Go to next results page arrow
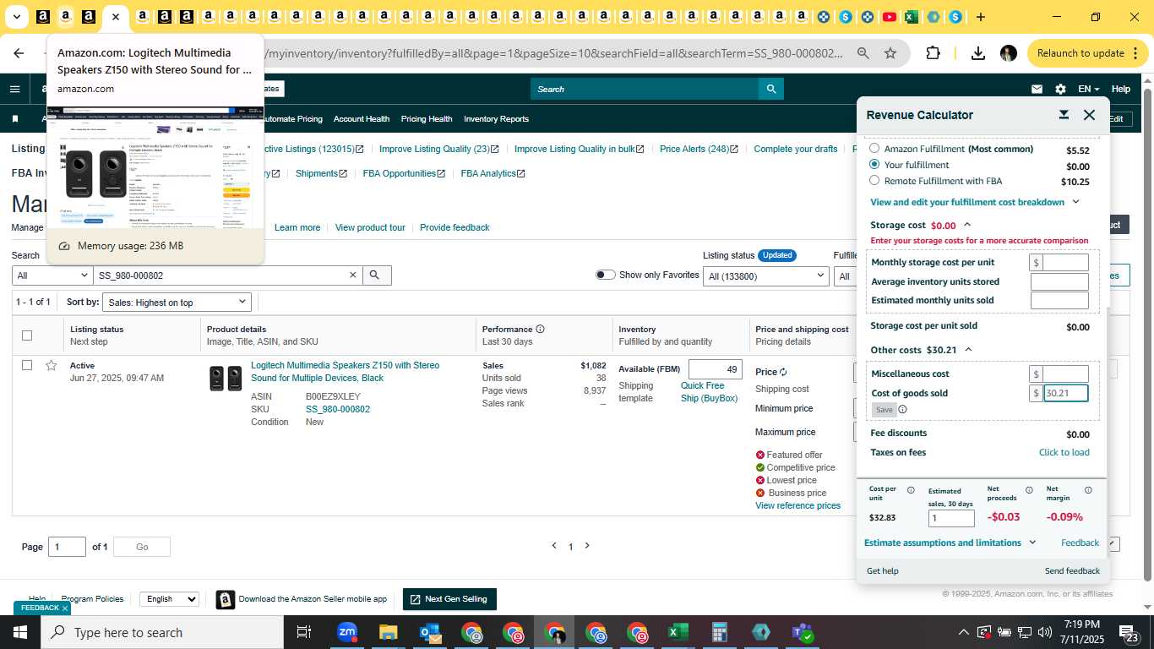The height and width of the screenshot is (649, 1154). pyautogui.click(x=587, y=546)
